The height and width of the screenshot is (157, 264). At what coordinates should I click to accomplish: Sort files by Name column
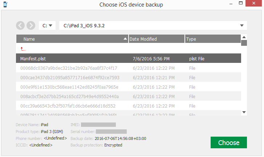pyautogui.click(x=72, y=39)
